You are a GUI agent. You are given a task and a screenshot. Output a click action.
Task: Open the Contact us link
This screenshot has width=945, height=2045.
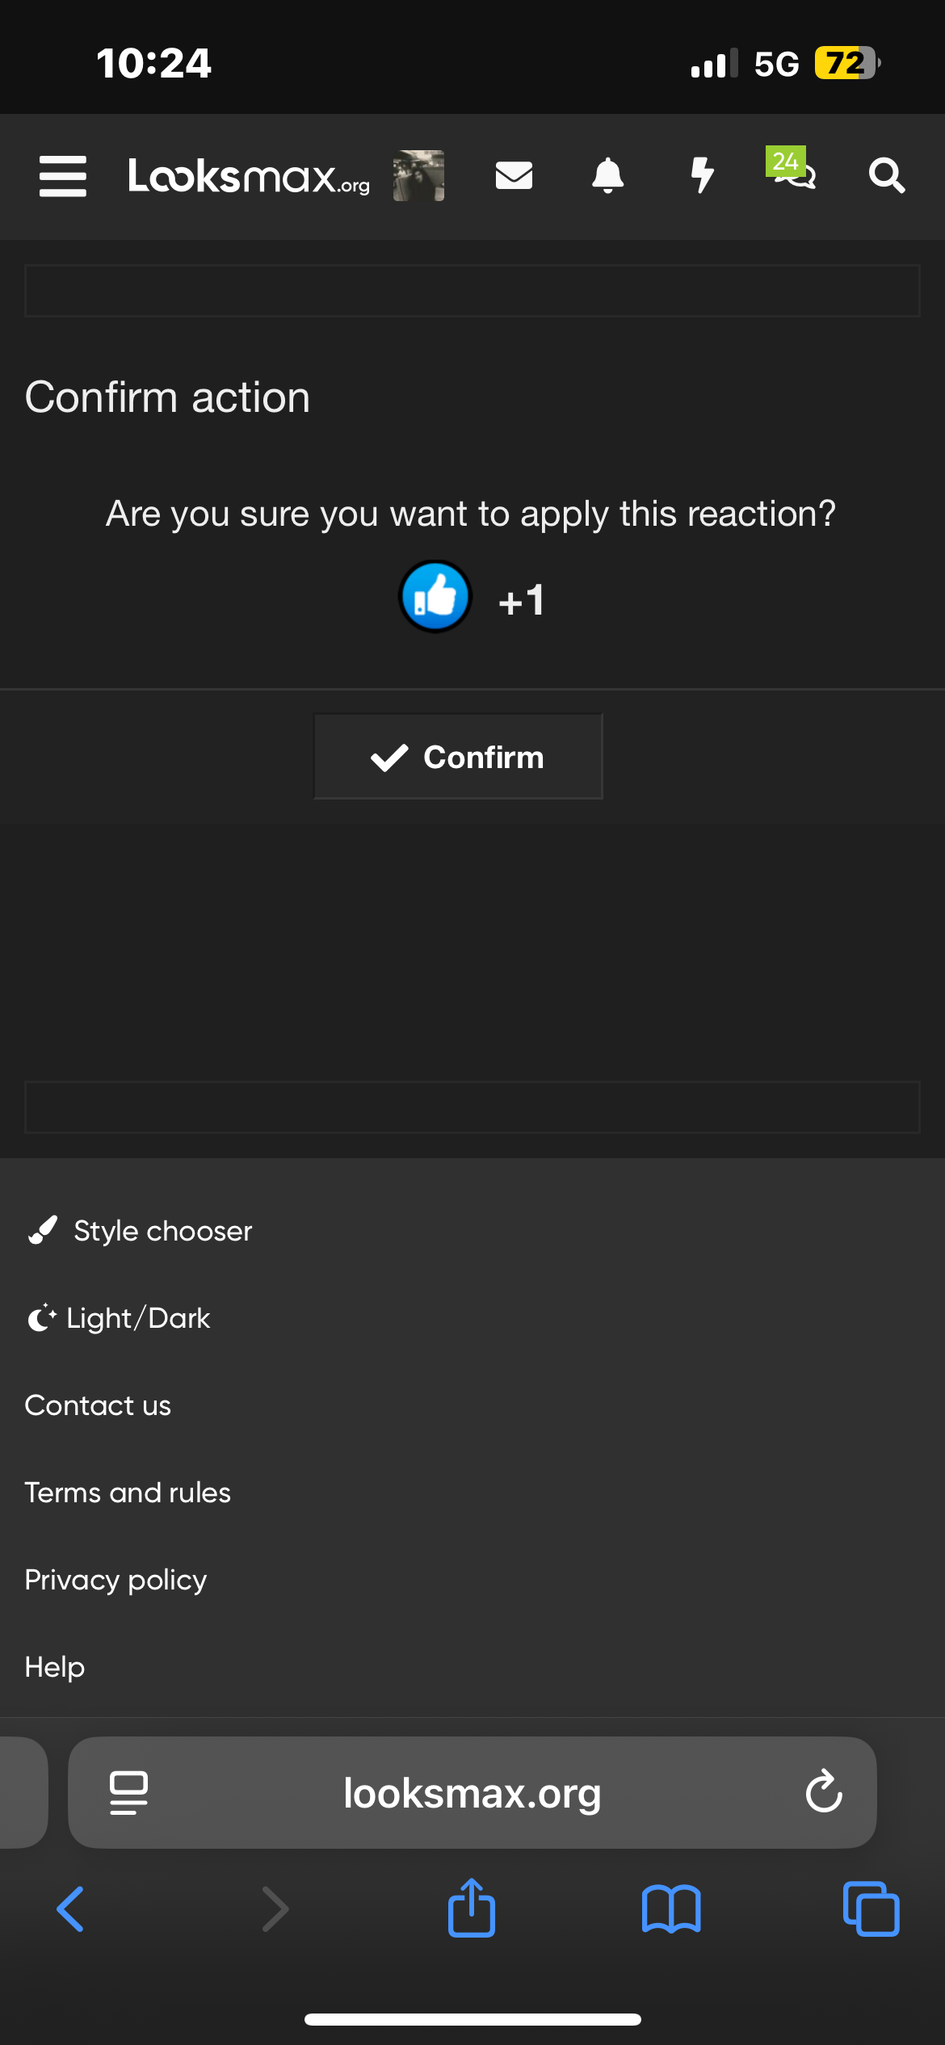pyautogui.click(x=98, y=1405)
